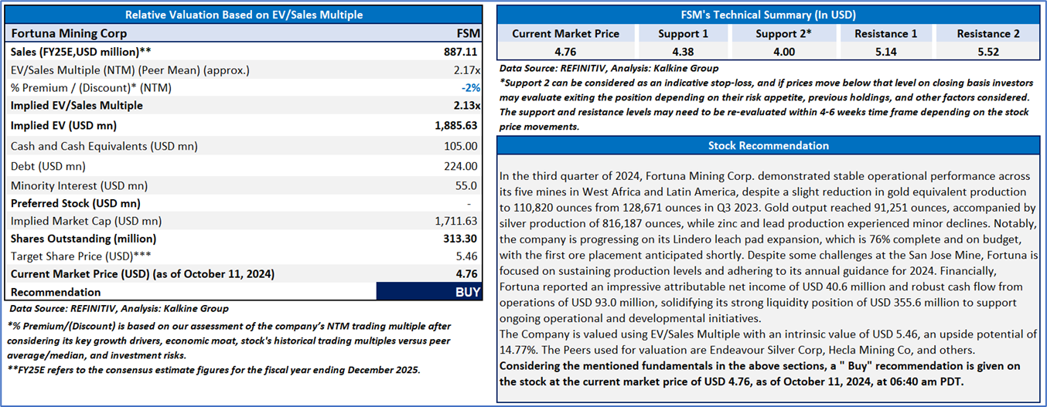Click the 'Current Market Price (USD) (as of October 11, 2024)' label
Screen dimensions: 1047x407
(142, 274)
